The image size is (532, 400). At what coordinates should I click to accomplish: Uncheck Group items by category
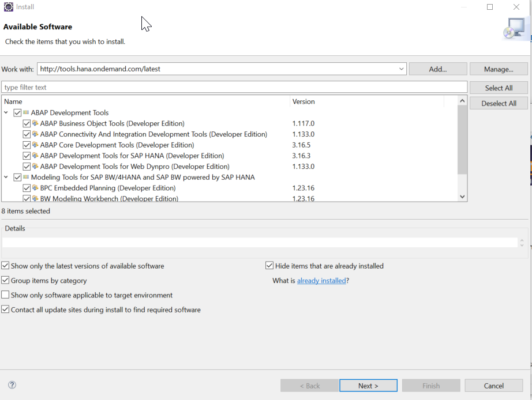[5, 281]
